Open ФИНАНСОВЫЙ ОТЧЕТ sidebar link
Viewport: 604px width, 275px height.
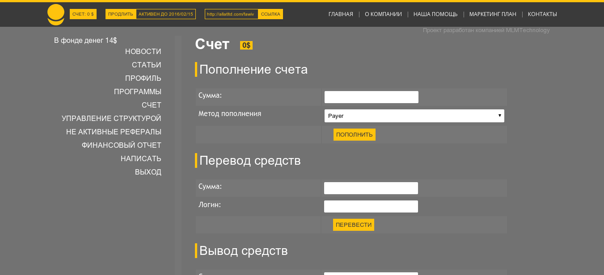click(122, 146)
